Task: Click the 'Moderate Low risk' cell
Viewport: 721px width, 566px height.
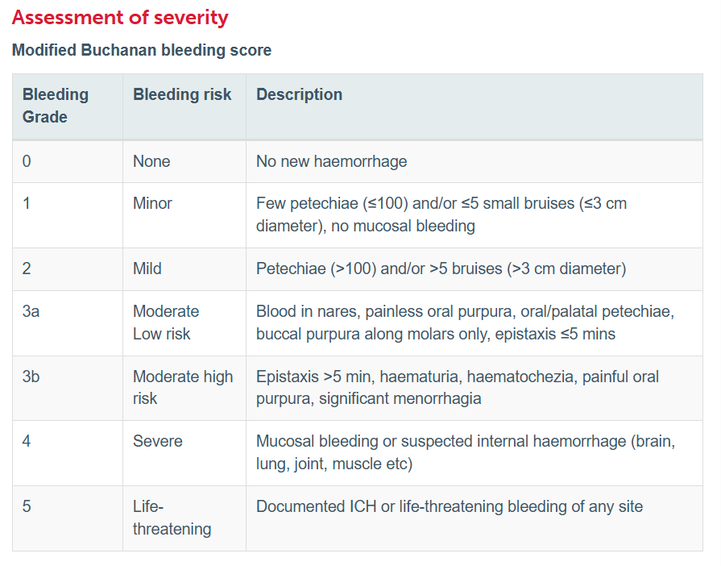Action: (x=184, y=323)
